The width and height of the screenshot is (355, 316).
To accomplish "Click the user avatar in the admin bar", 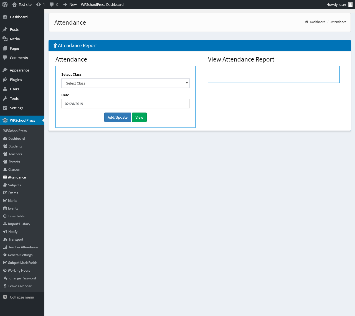I will point(350,4).
